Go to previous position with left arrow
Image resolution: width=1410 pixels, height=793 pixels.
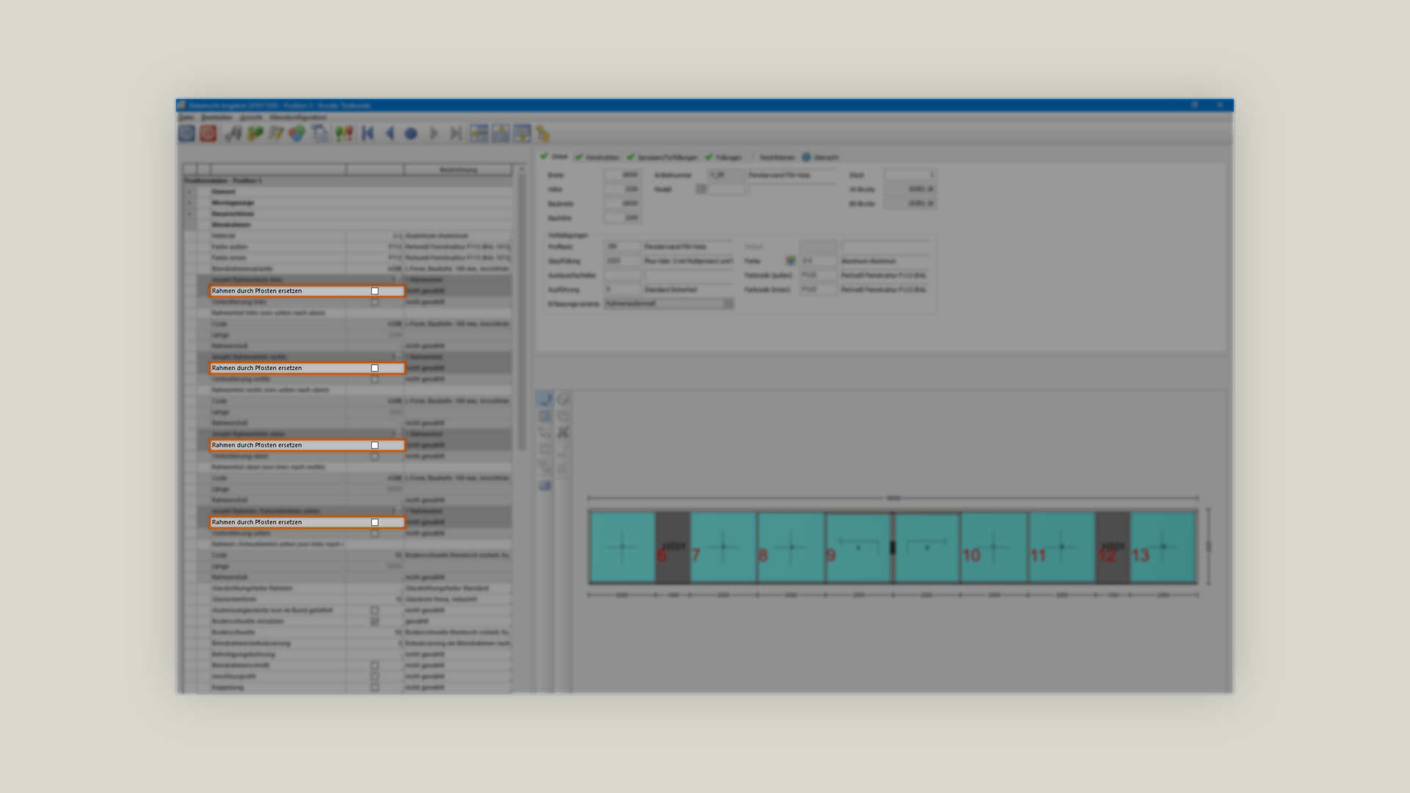pyautogui.click(x=390, y=134)
